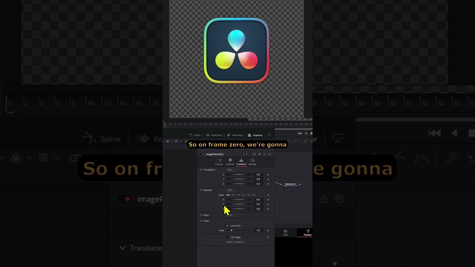Image resolution: width=475 pixels, height=267 pixels.
Task: Open the node color dropdown beside ImagePlane3D2
Action: coord(245,154)
